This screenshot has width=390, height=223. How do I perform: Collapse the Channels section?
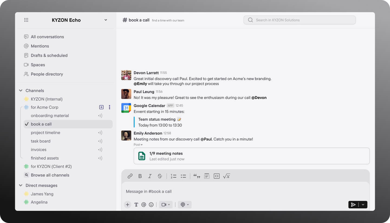pyautogui.click(x=21, y=91)
